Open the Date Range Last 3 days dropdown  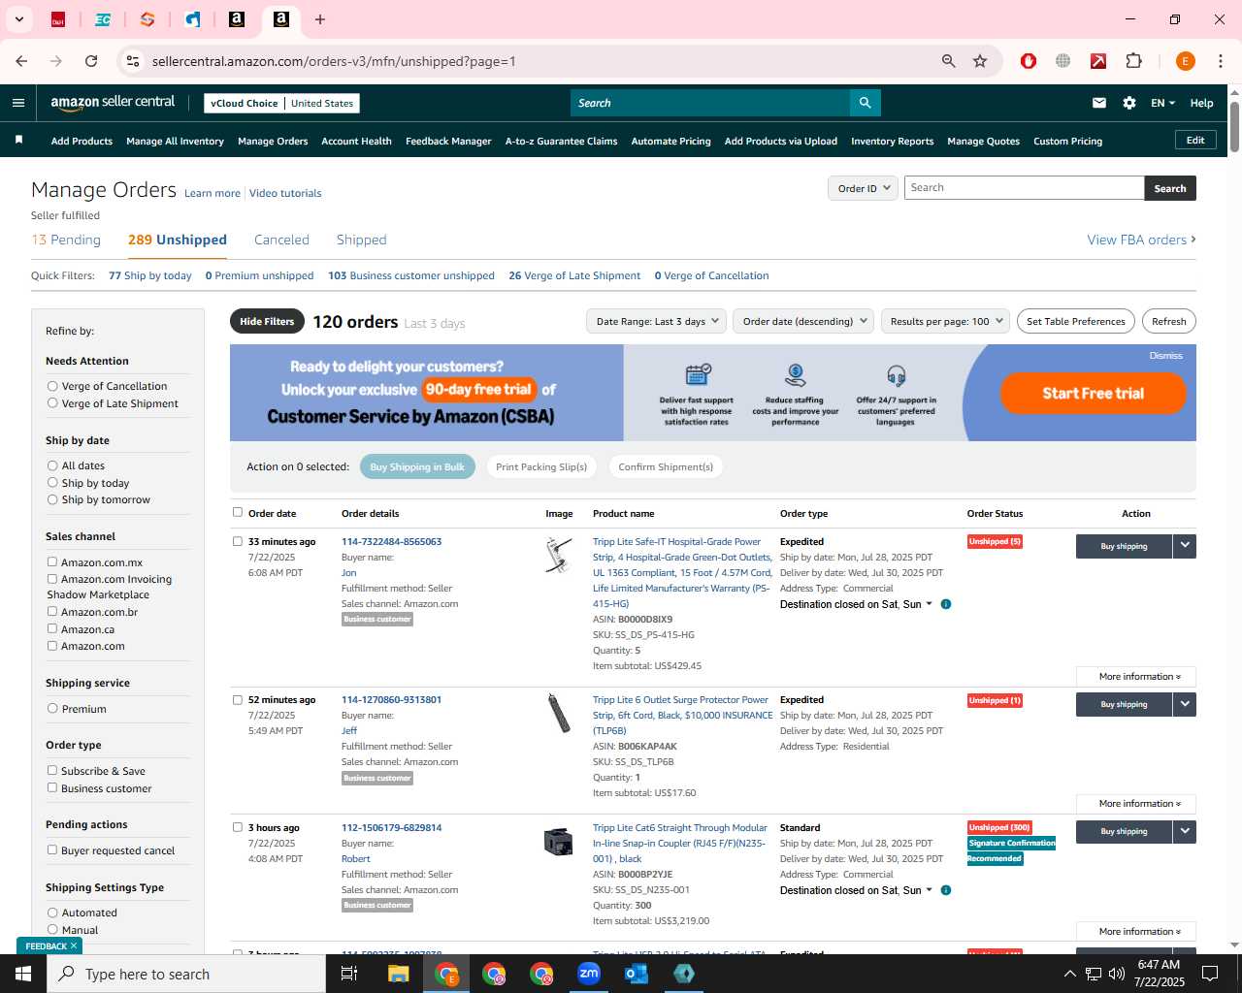pos(657,321)
